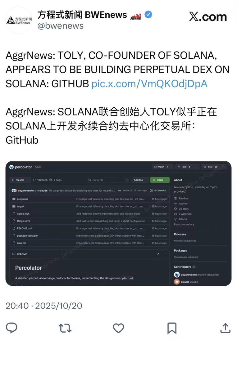Click the Go to file search field

108,180
